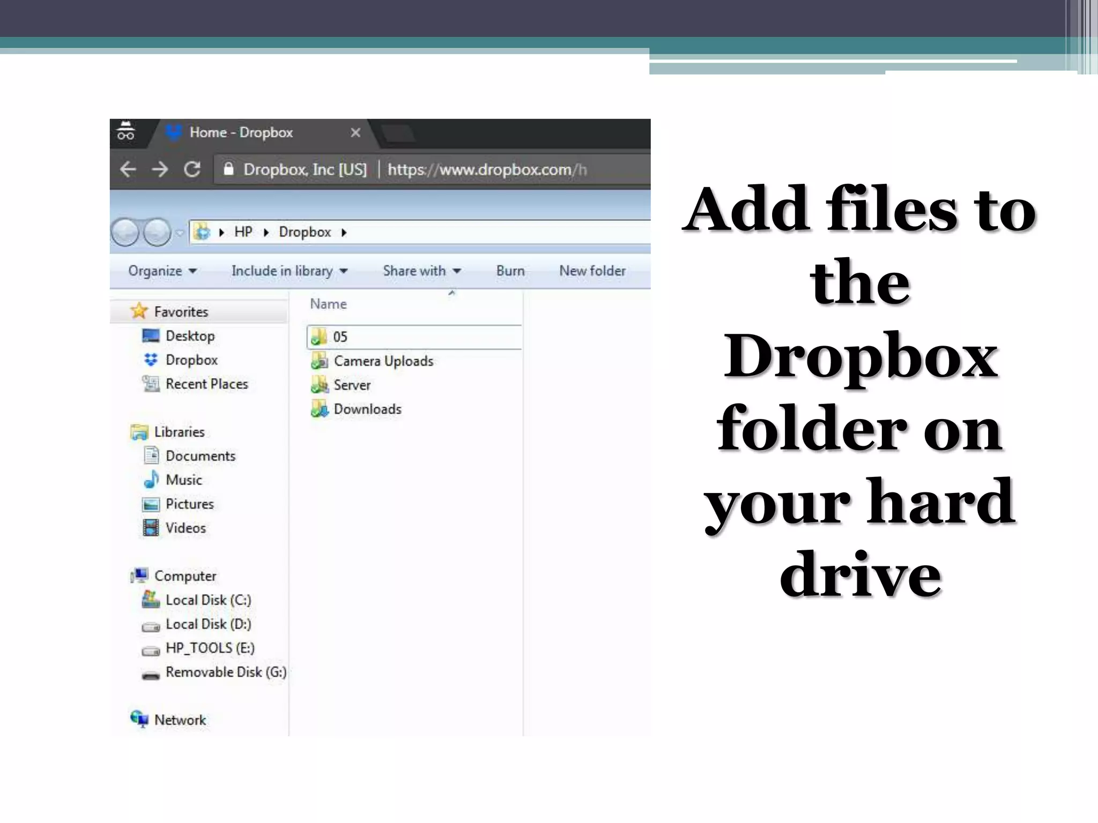The image size is (1098, 823).
Task: Open Documents library
Action: click(x=201, y=456)
